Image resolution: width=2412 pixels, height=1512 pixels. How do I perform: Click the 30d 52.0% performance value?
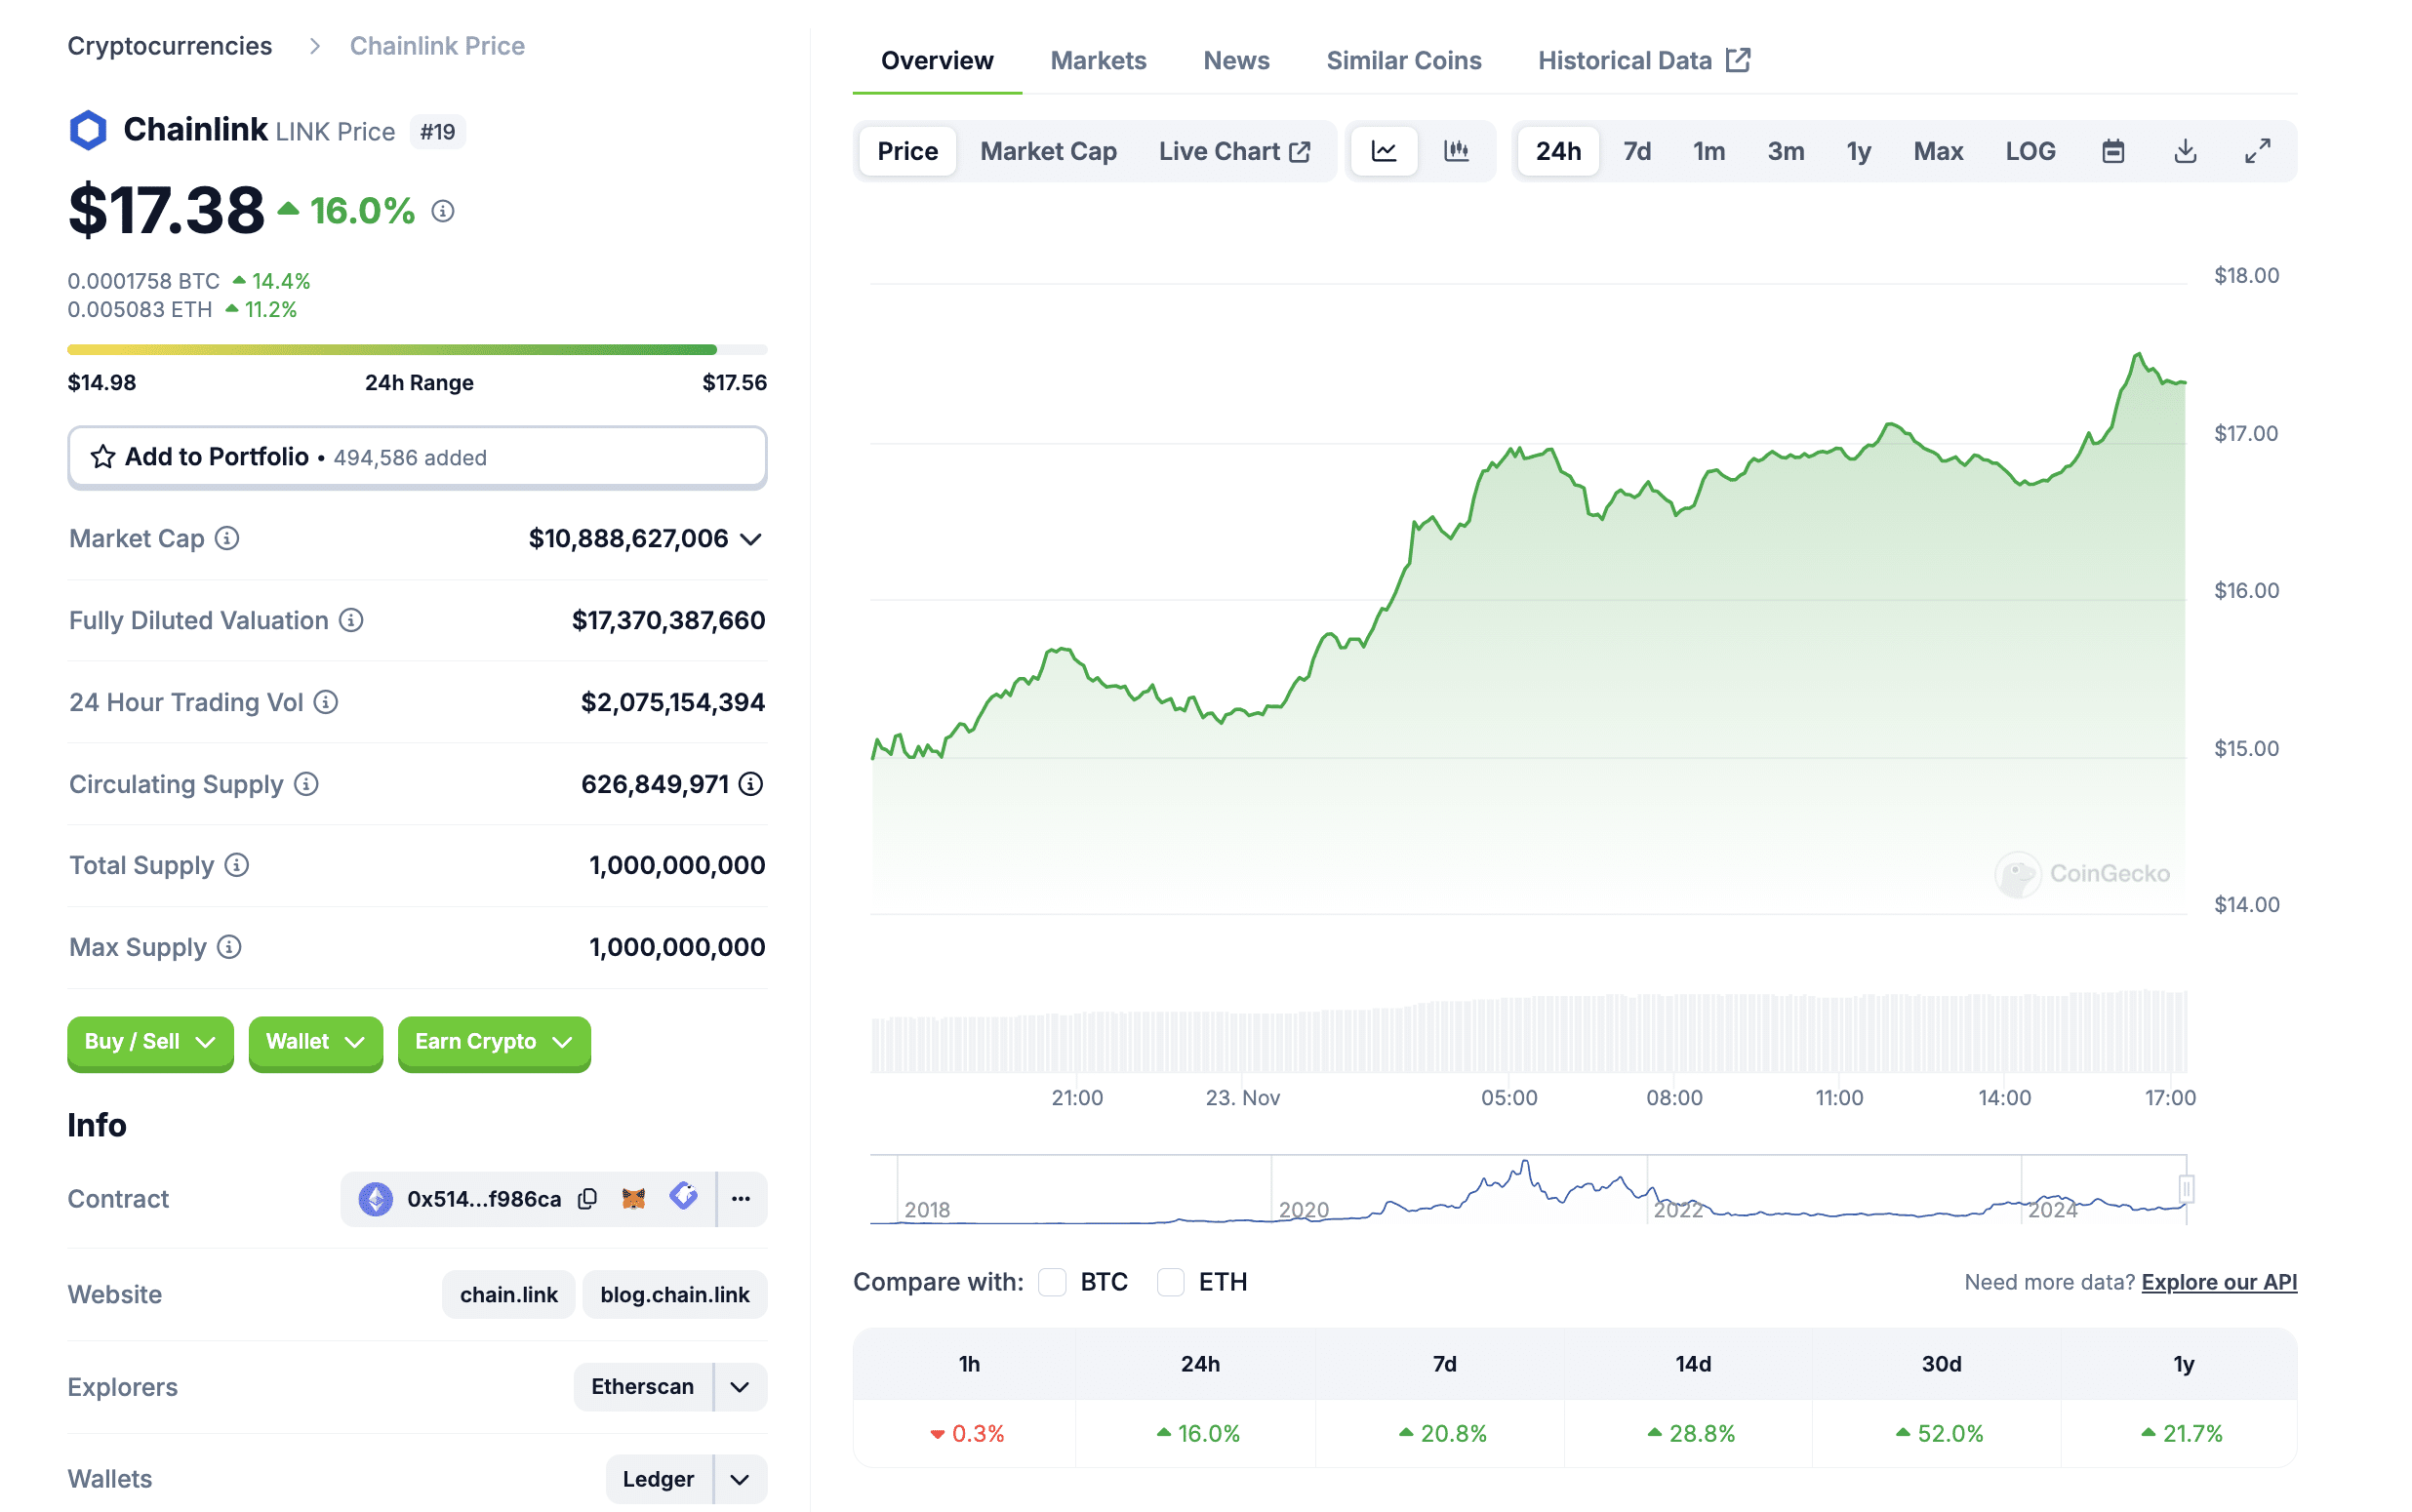click(x=1940, y=1434)
